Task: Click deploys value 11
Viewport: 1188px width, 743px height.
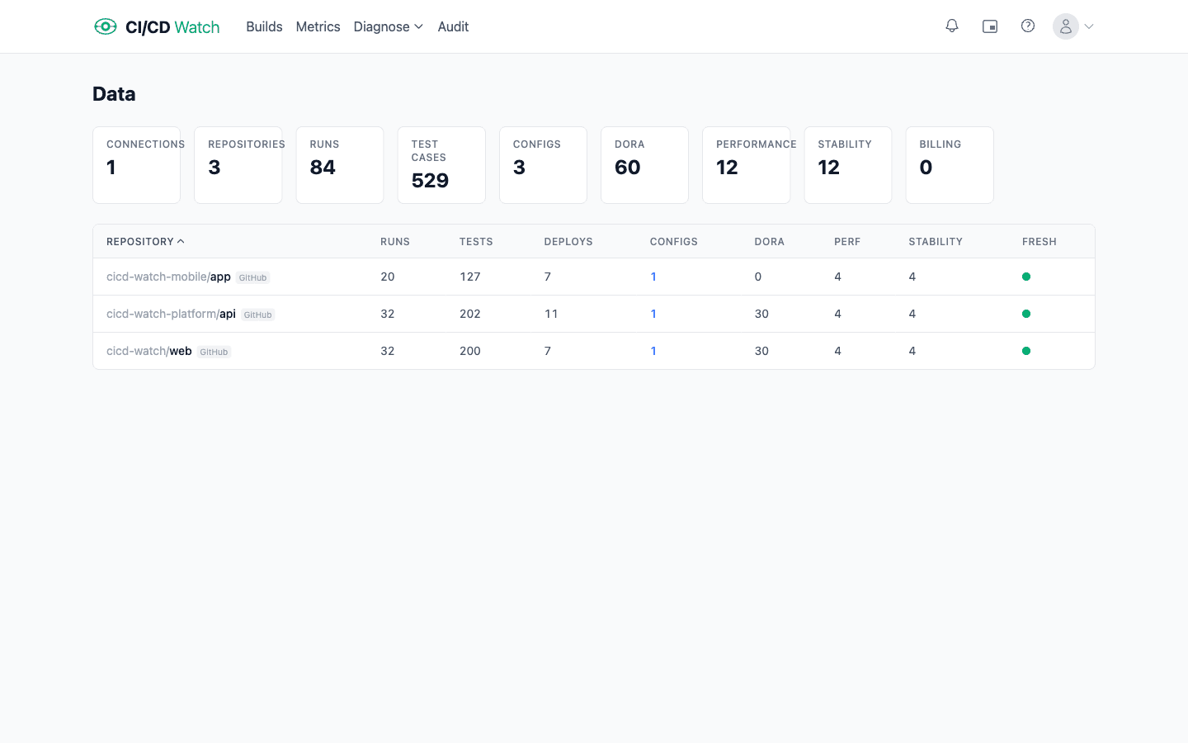Action: click(x=551, y=314)
